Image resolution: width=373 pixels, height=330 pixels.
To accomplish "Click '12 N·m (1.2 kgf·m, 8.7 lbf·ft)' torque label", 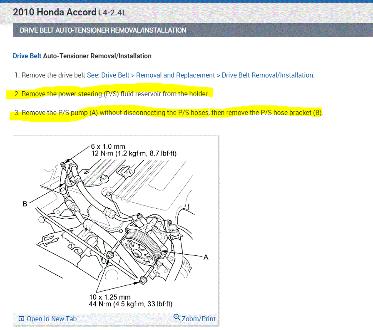I will coord(134,154).
